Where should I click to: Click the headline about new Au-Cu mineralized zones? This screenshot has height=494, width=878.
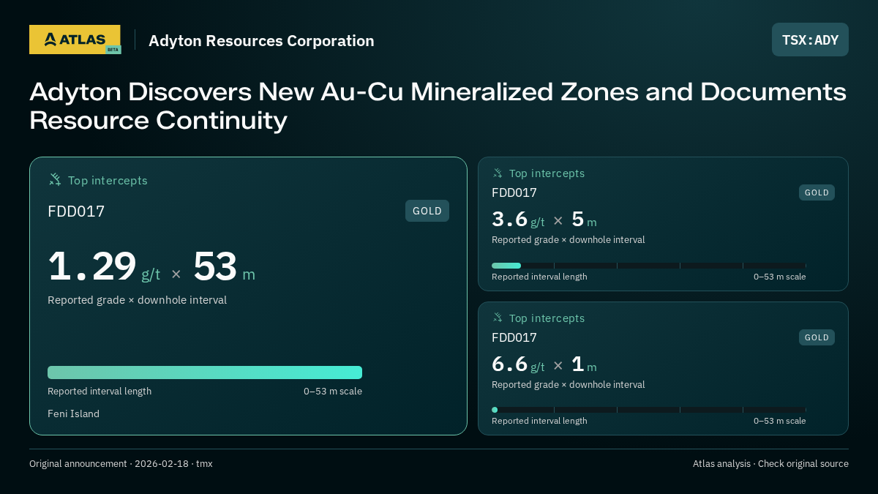(438, 106)
